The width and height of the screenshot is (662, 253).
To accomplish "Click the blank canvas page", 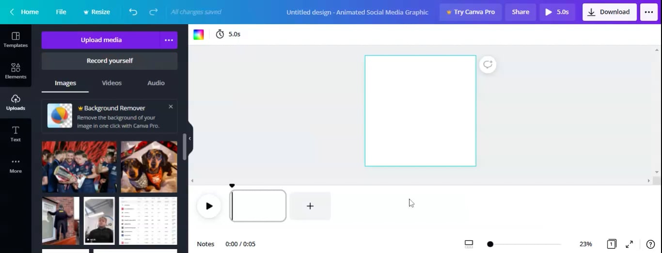I will 420,111.
